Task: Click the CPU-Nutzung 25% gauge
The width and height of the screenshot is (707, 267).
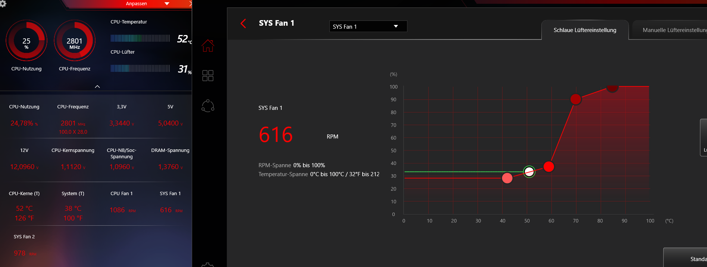Action: [26, 41]
